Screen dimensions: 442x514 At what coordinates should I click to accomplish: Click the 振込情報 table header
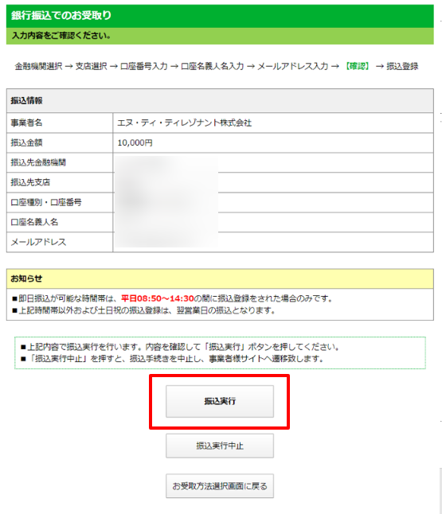(26, 100)
